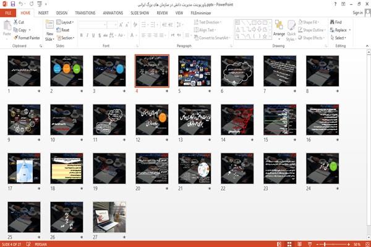Click the Bold formatting button
The width and height of the screenshot is (371, 247).
click(x=82, y=35)
